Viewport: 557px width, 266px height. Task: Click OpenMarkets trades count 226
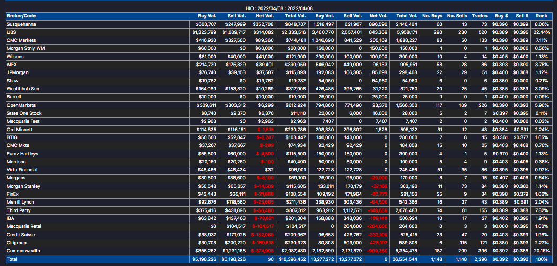pos(484,105)
